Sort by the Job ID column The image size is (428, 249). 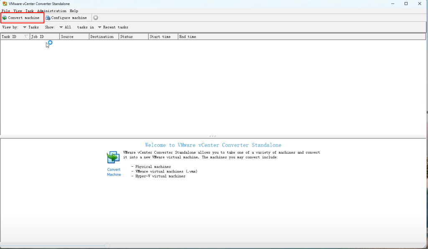(45, 36)
